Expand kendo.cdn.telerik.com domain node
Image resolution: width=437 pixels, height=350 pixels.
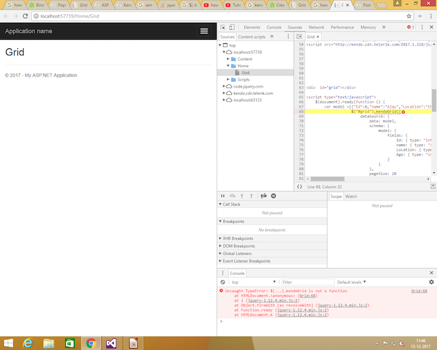pos(224,94)
